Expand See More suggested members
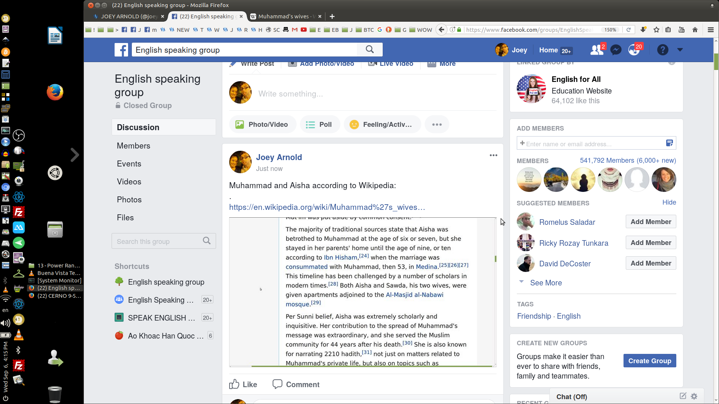Viewport: 719px width, 404px height. [x=546, y=283]
